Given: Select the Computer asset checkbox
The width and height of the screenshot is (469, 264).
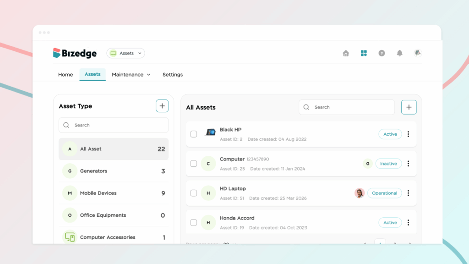Looking at the screenshot, I should 194,164.
